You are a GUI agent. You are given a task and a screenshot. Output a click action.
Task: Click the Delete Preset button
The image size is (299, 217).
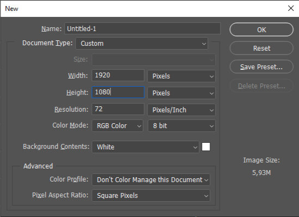click(x=261, y=86)
